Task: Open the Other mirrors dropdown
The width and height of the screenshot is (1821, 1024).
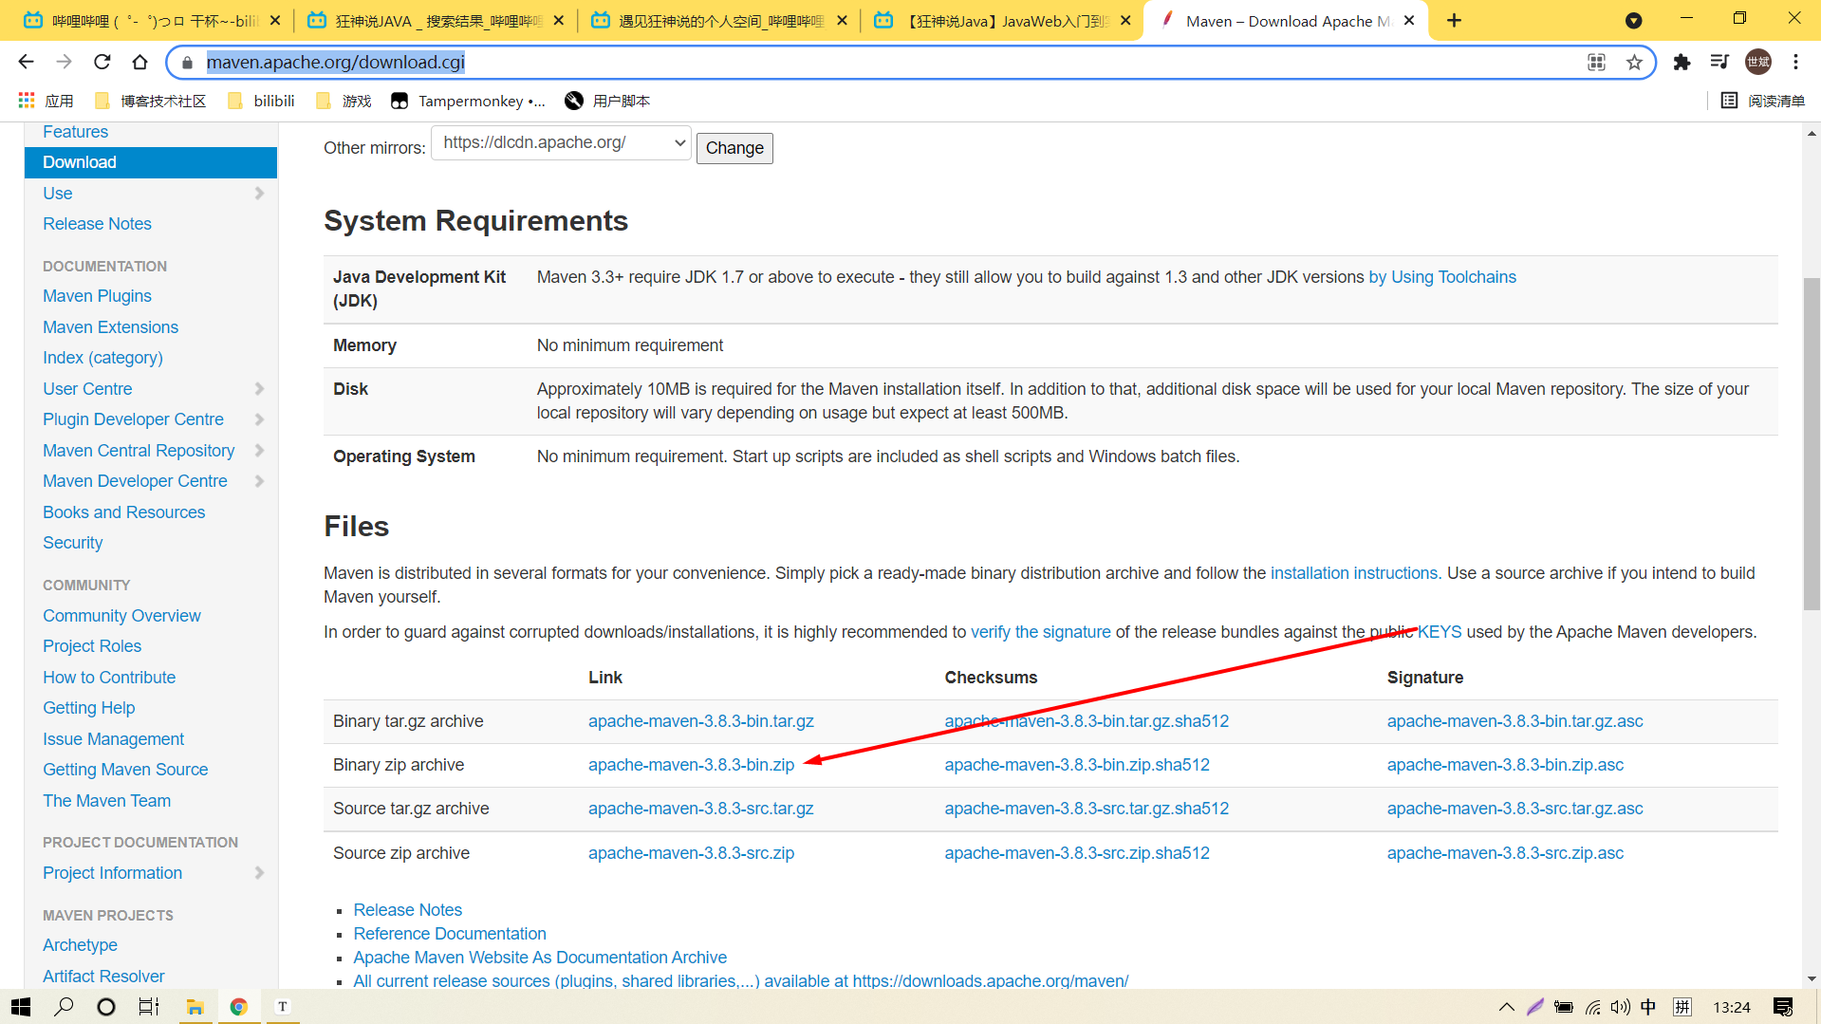Action: click(561, 143)
